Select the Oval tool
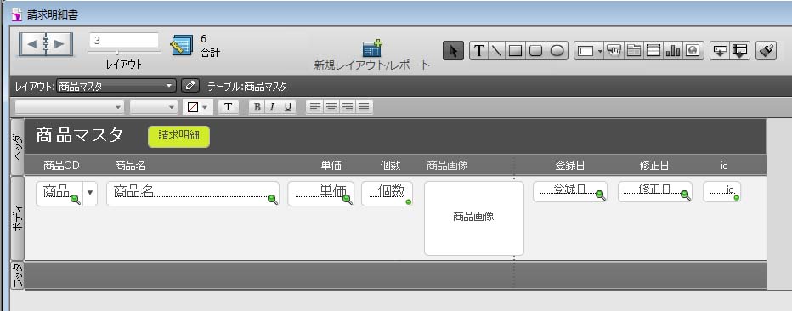This screenshot has width=792, height=311. 557,50
